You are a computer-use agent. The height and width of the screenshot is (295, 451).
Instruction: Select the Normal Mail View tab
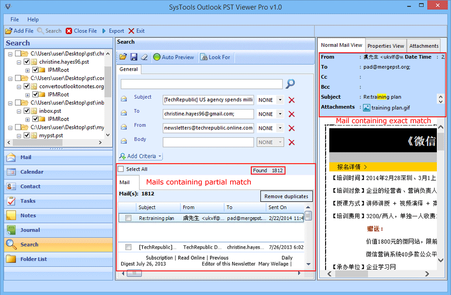click(342, 45)
